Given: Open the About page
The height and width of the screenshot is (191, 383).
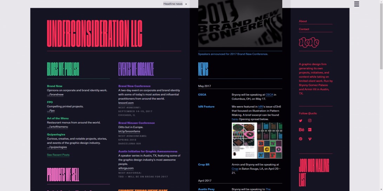Looking at the screenshot, I should click(x=303, y=21).
